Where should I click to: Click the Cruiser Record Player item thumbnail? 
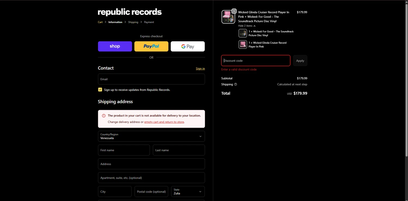(x=243, y=44)
